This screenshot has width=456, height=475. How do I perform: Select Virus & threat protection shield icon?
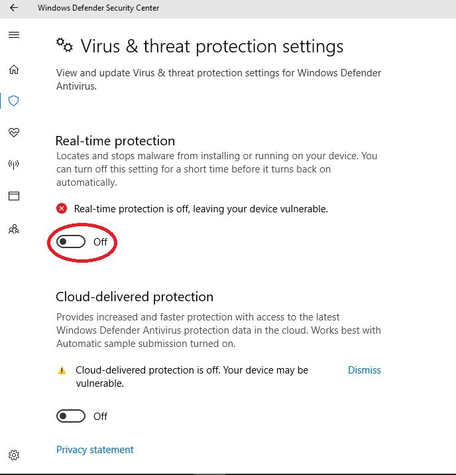click(14, 101)
